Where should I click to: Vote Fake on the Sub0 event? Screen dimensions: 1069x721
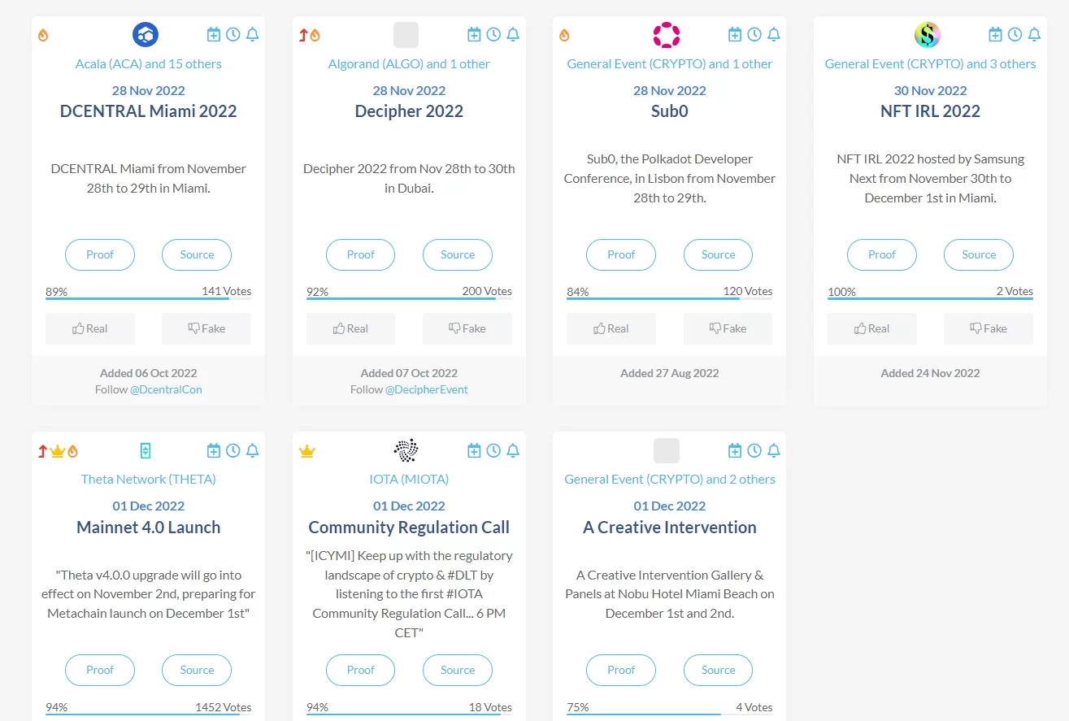point(728,328)
